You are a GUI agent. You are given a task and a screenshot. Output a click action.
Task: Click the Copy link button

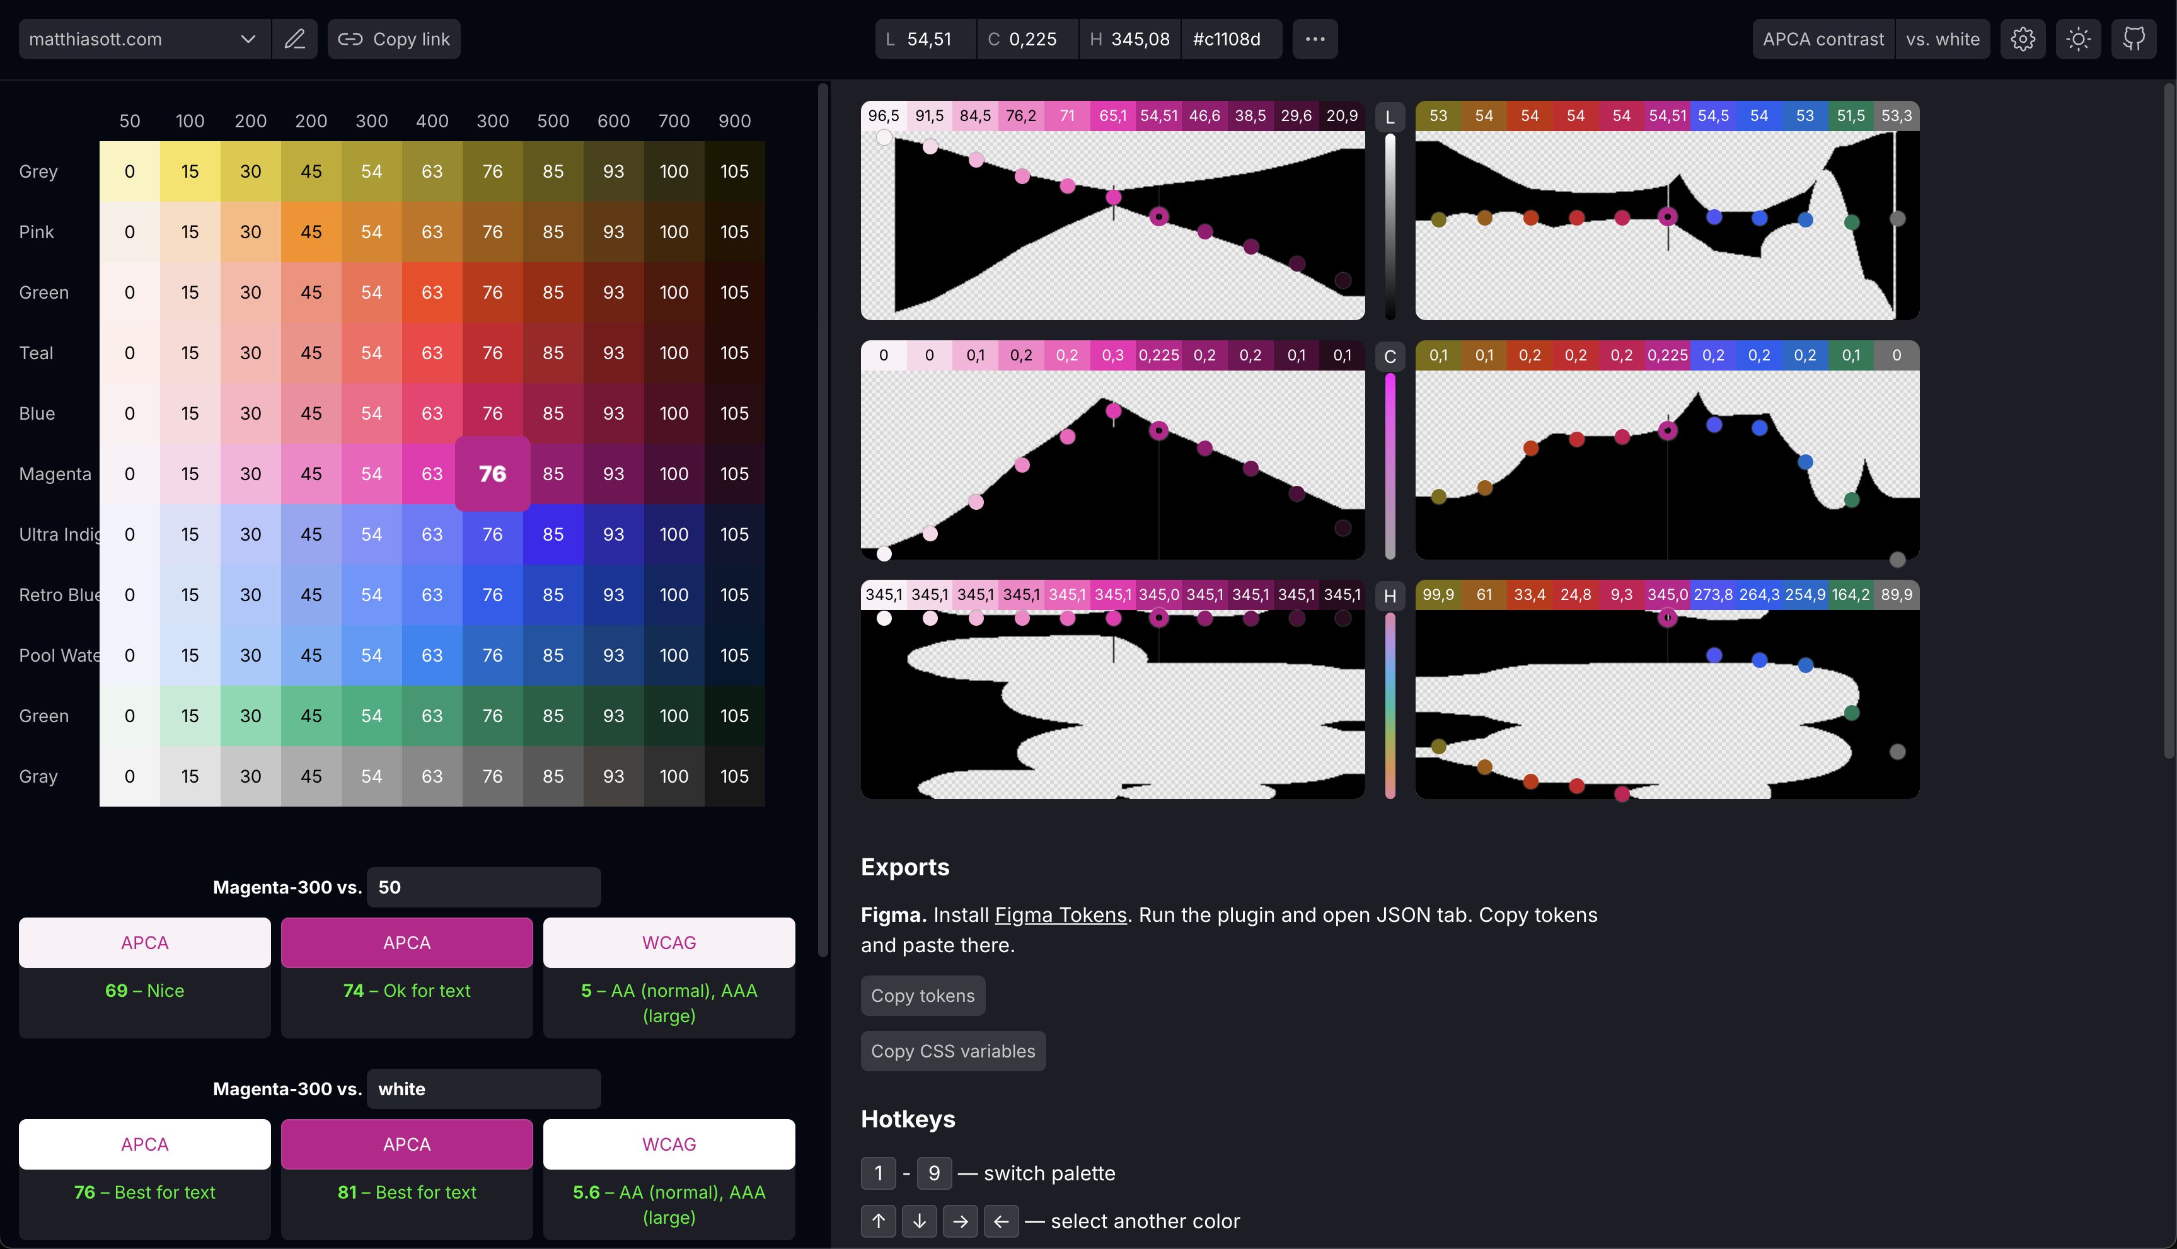(394, 40)
